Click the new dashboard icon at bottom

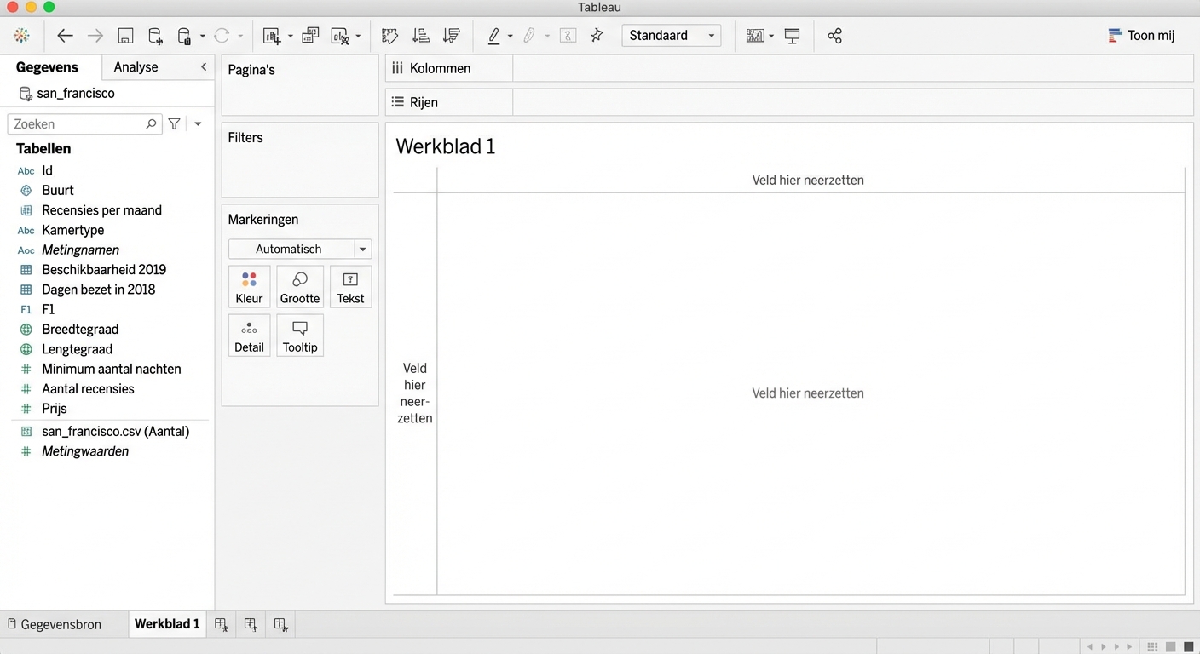251,624
